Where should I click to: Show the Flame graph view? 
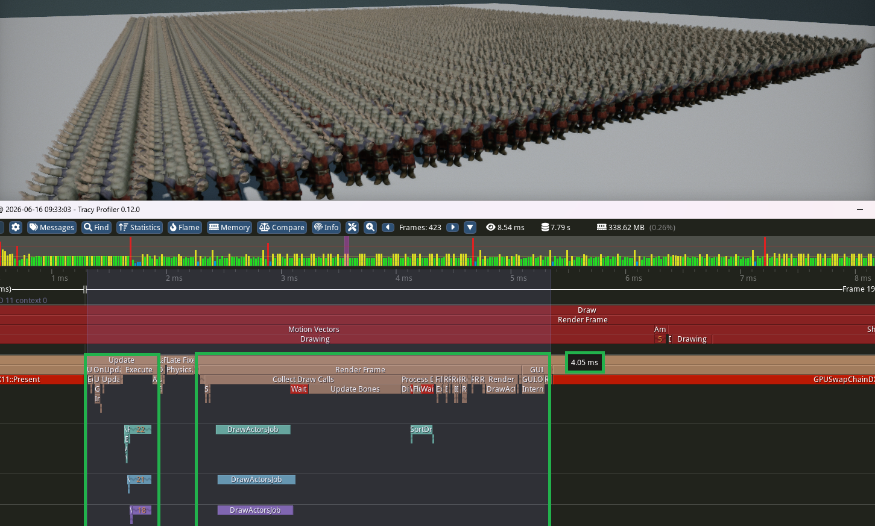point(185,227)
